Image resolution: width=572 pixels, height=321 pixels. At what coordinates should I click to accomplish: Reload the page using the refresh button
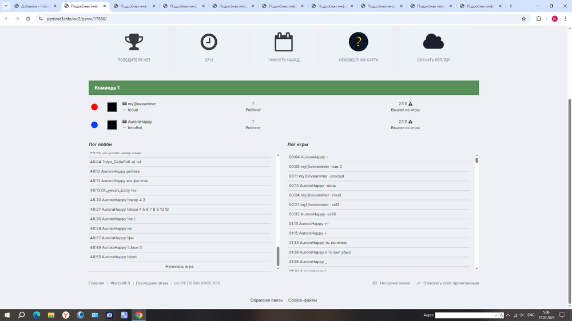[x=28, y=18]
